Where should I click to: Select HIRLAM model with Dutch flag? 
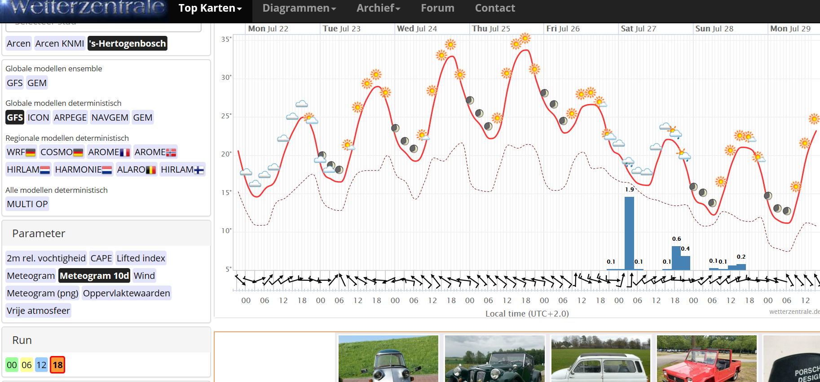coord(28,169)
